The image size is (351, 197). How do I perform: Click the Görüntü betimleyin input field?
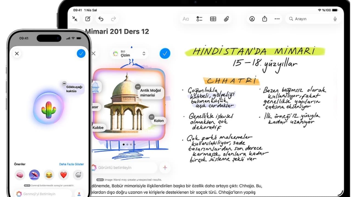[x=124, y=167]
